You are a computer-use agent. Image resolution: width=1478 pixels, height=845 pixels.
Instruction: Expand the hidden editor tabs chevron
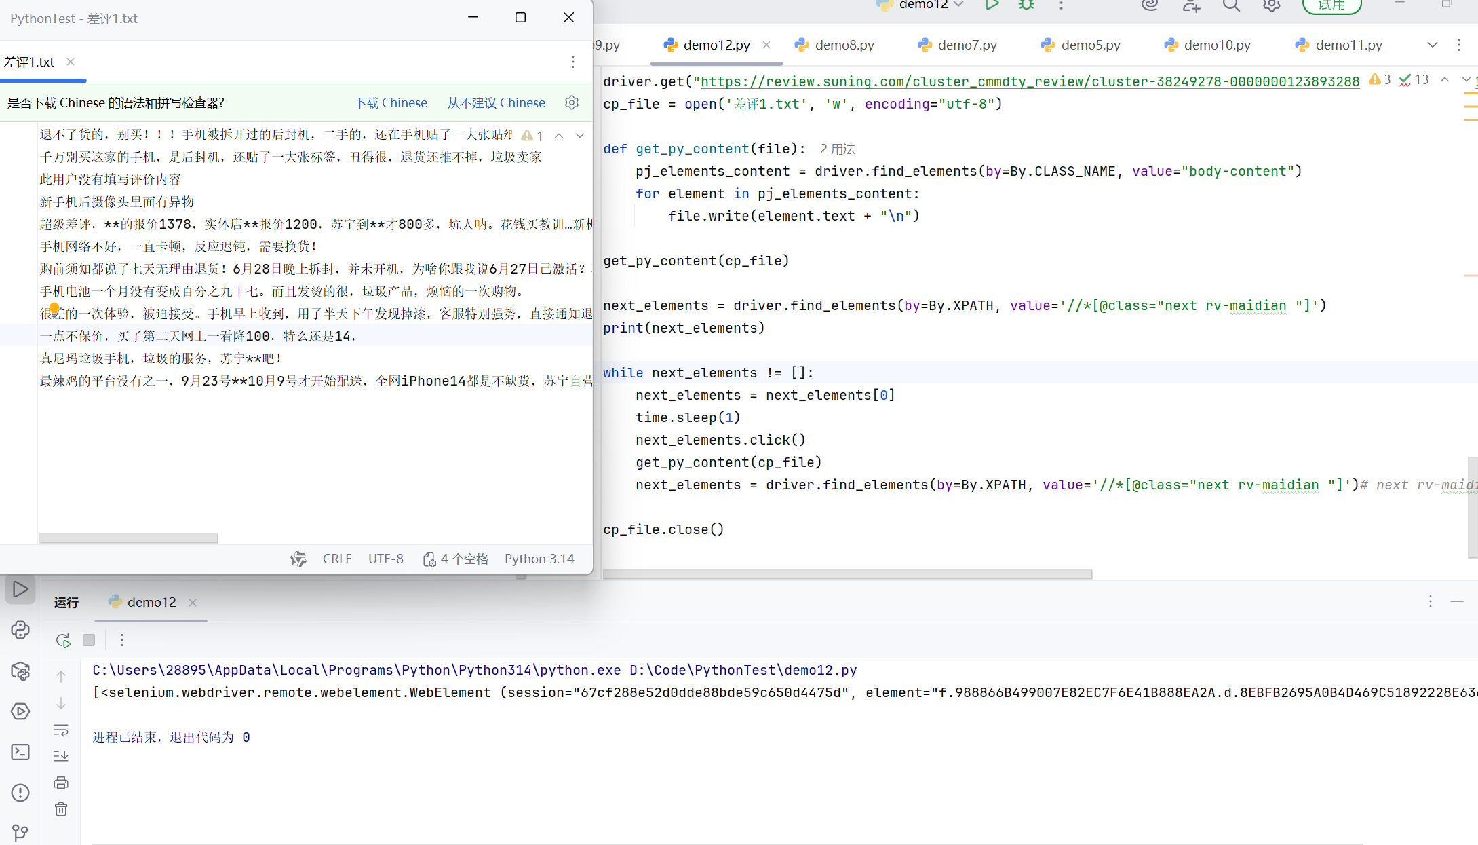[x=1432, y=45]
